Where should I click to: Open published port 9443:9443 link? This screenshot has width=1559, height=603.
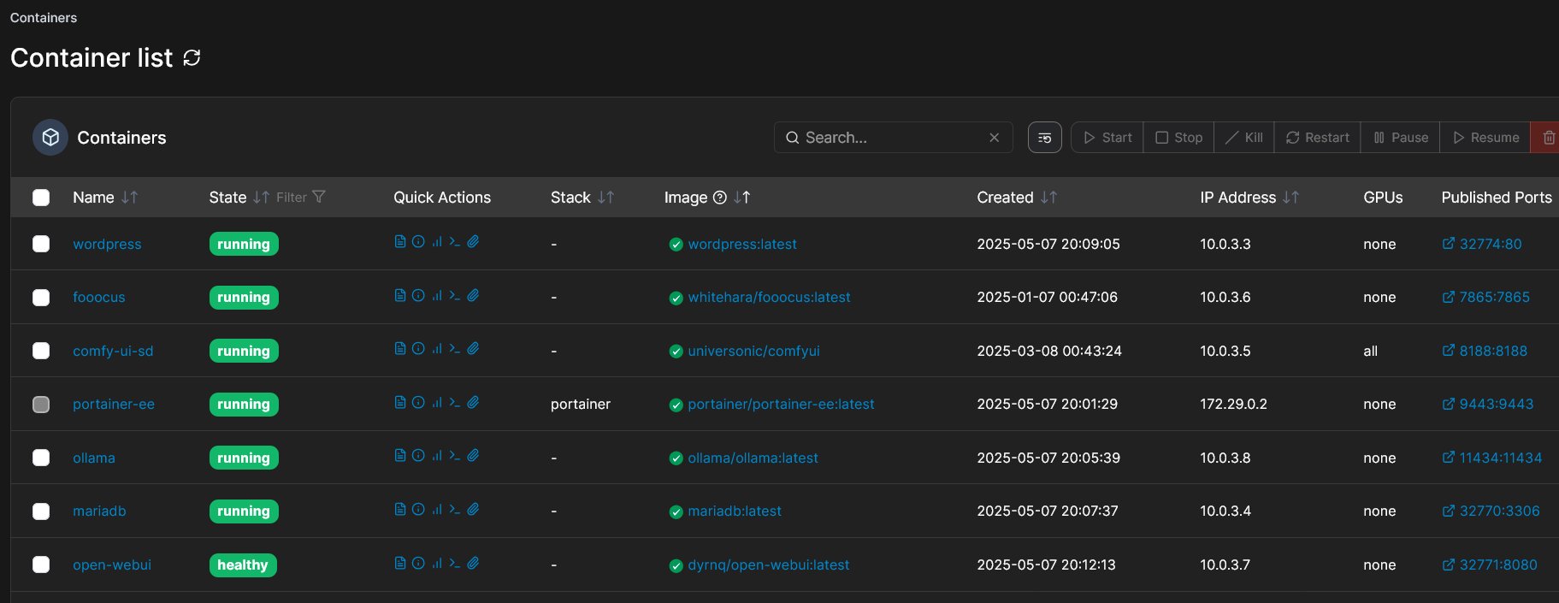1488,405
